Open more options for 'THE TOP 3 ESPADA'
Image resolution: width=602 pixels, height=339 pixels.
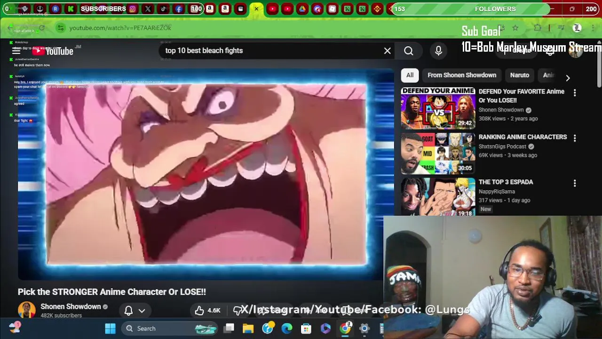click(574, 184)
